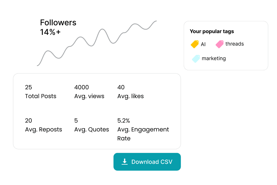
Task: Select the marketing tag label
Action: click(214, 59)
